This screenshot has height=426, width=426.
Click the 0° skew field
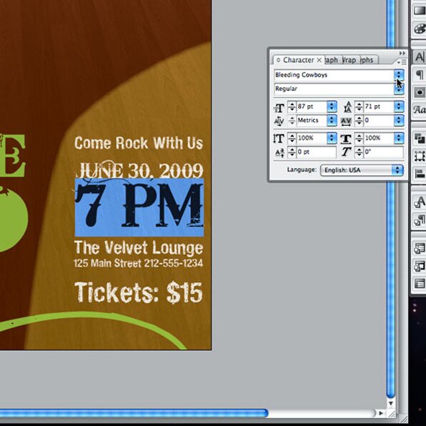pos(383,152)
